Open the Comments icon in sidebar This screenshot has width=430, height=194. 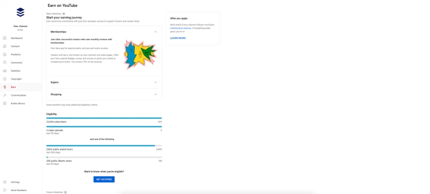5,62
